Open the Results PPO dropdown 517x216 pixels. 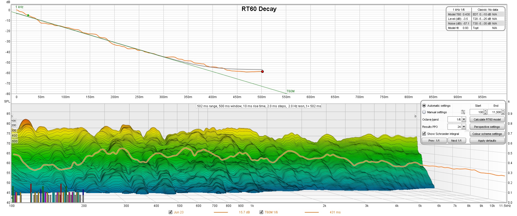click(464, 127)
